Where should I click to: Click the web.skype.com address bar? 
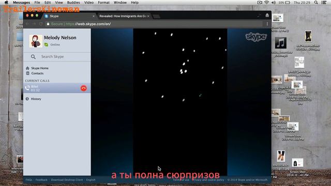pyautogui.click(x=154, y=24)
